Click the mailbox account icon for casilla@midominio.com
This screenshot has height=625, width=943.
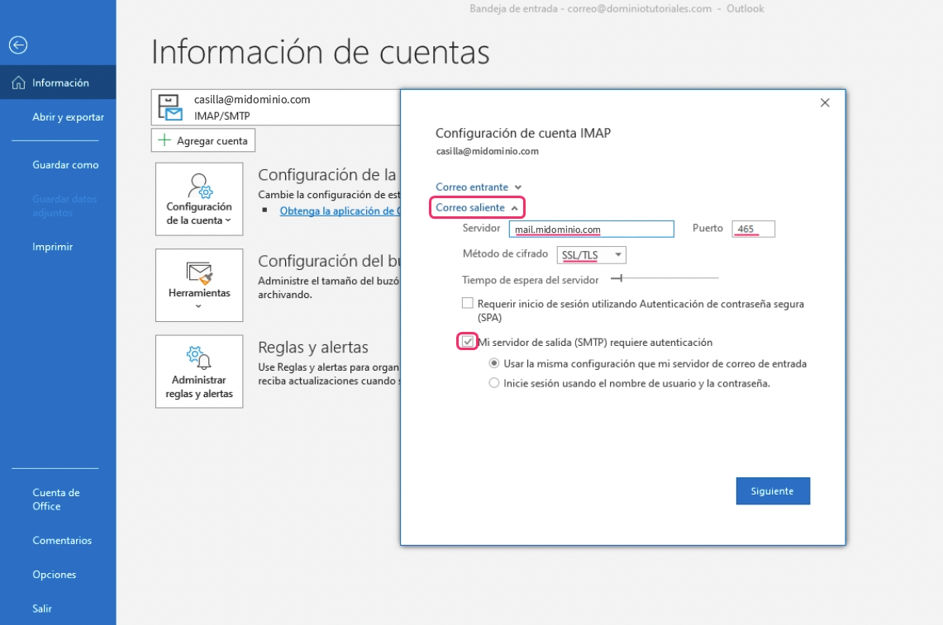[x=170, y=107]
